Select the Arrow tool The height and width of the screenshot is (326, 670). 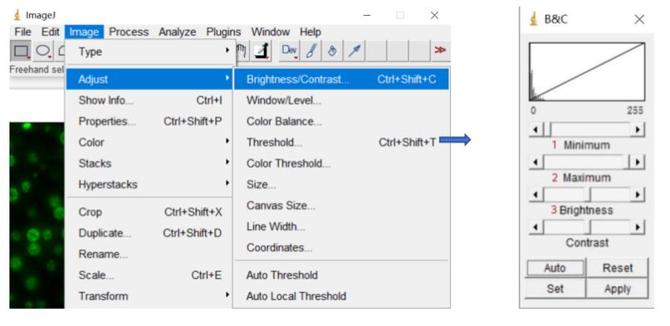[x=355, y=51]
